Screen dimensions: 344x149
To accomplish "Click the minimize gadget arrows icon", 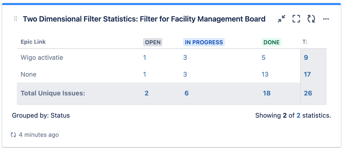I will pos(281,19).
